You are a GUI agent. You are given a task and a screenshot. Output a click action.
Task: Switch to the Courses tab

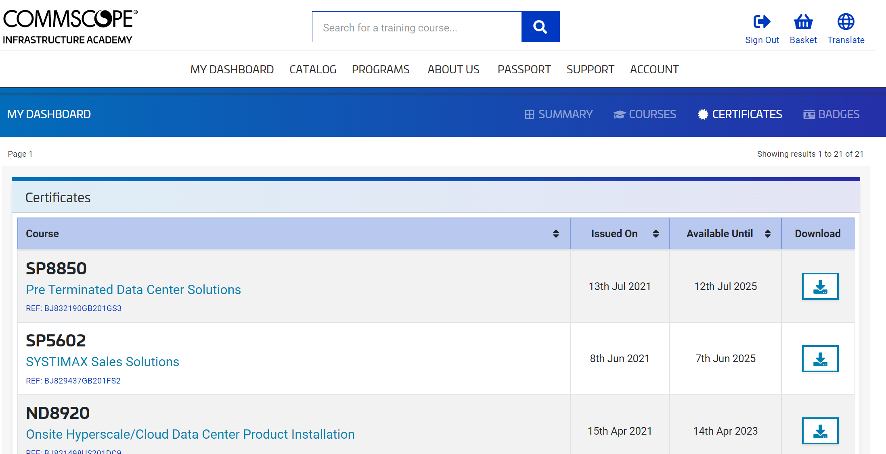(x=645, y=114)
